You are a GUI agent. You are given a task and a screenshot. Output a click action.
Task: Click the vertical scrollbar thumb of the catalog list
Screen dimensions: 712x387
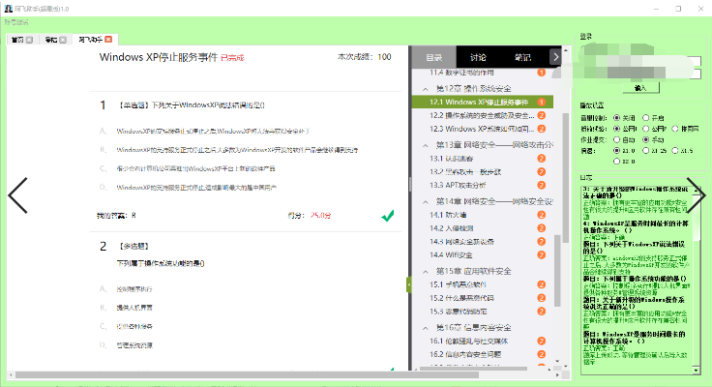557,271
